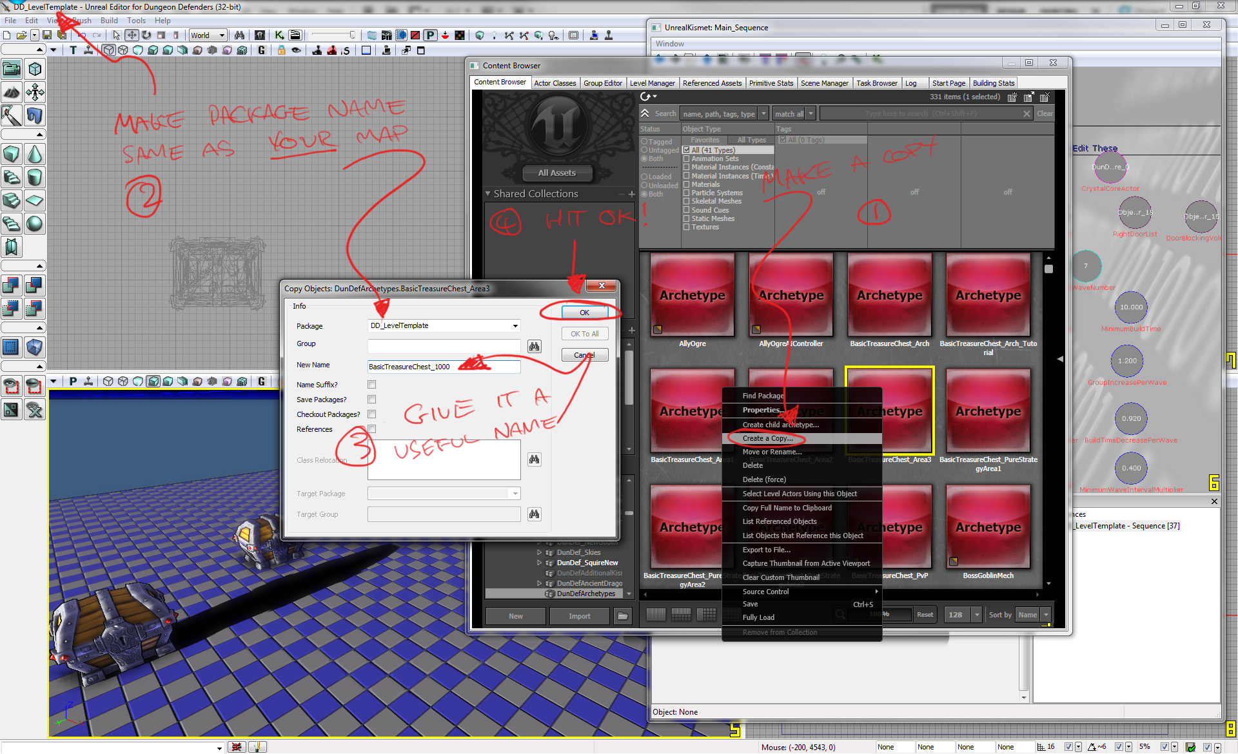Image resolution: width=1238 pixels, height=754 pixels.
Task: Click All Assets button
Action: pos(557,173)
